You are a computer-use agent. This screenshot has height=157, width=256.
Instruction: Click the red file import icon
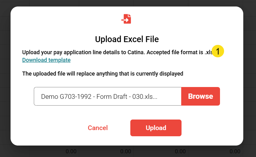[126, 19]
